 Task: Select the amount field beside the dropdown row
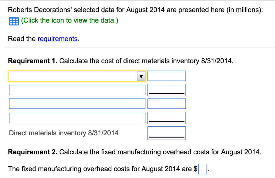[167, 76]
